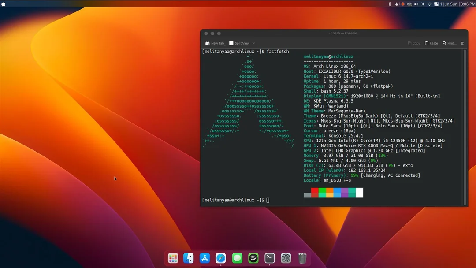476x268 pixels.
Task: Open the Apple menu
Action: tap(4, 4)
